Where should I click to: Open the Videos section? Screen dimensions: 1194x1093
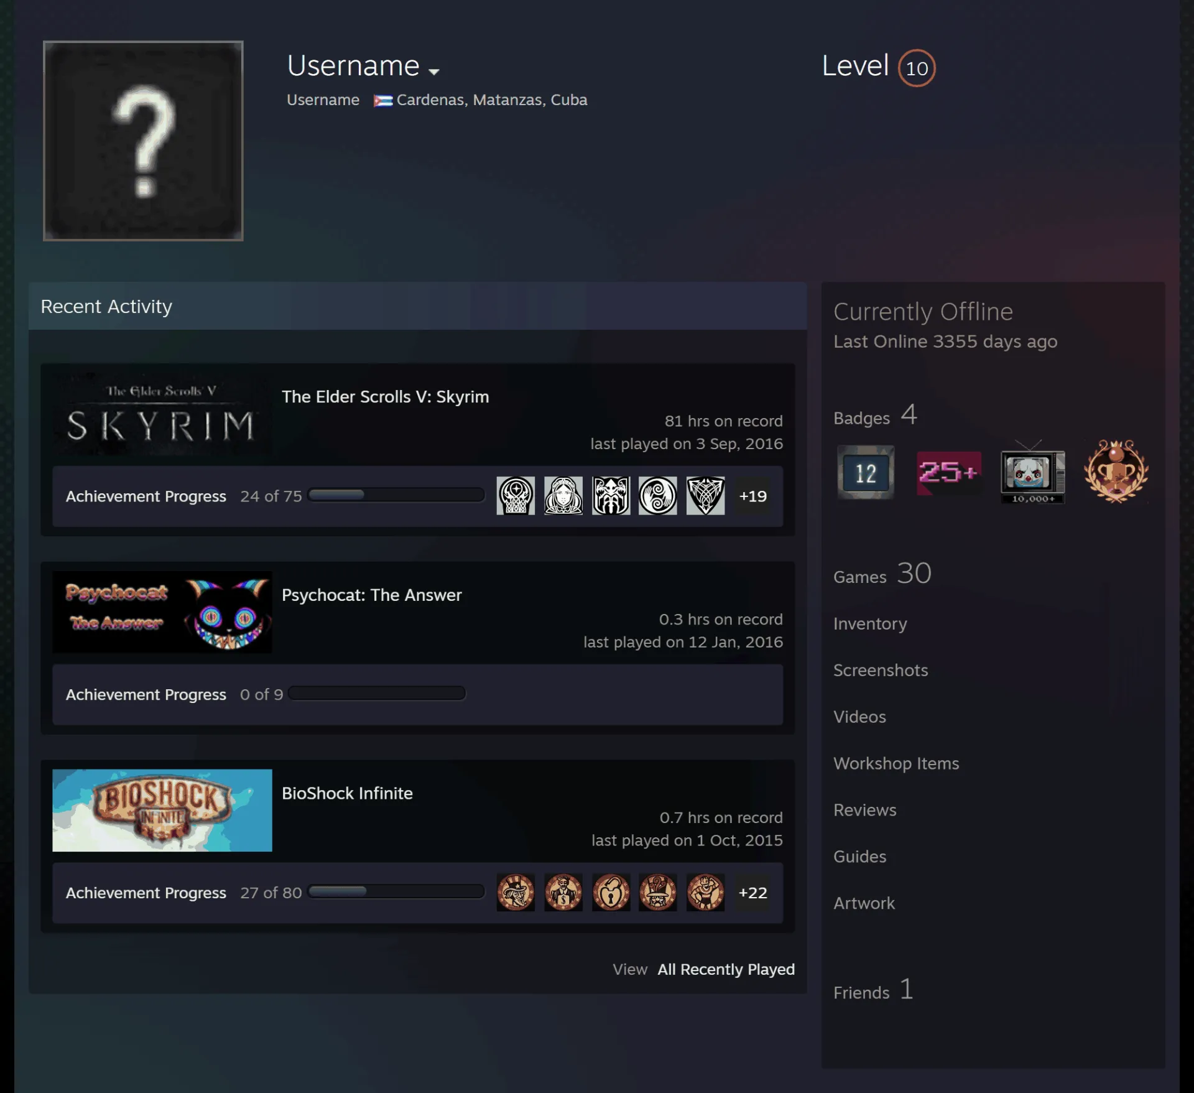pyautogui.click(x=859, y=717)
